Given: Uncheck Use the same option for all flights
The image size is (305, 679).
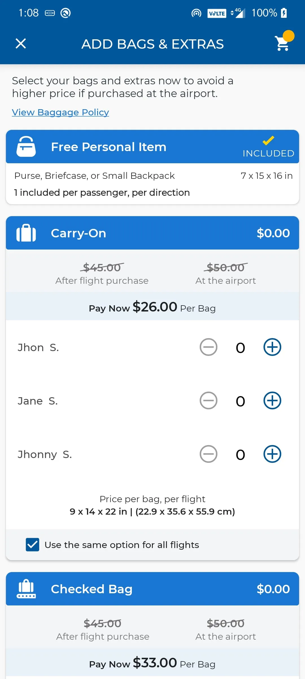Looking at the screenshot, I should pyautogui.click(x=32, y=545).
